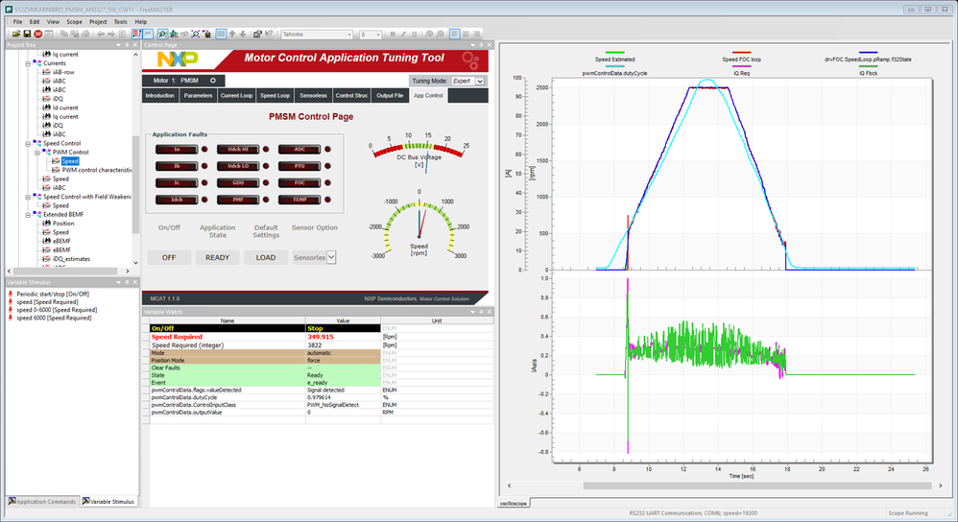Screen dimensions: 958x522
Task: Click the magnifier zoom toolbar icon
Action: pyautogui.click(x=162, y=35)
